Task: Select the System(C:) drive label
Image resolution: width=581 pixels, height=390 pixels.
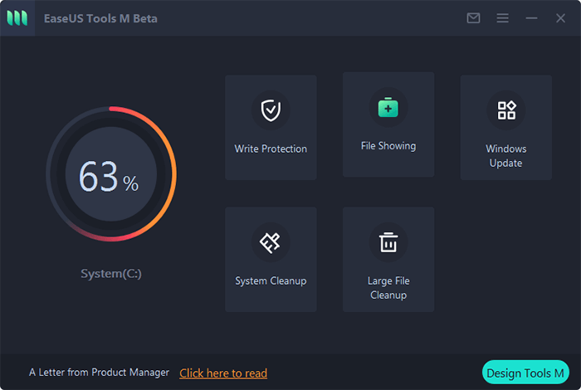Action: click(110, 273)
